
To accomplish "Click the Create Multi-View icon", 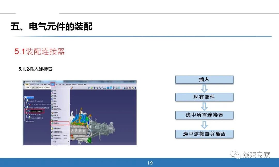I will (108, 88).
